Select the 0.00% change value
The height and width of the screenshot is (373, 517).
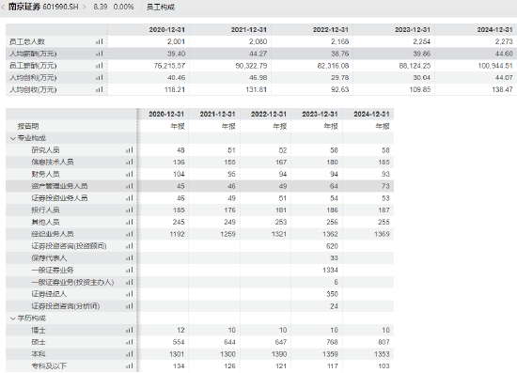124,7
